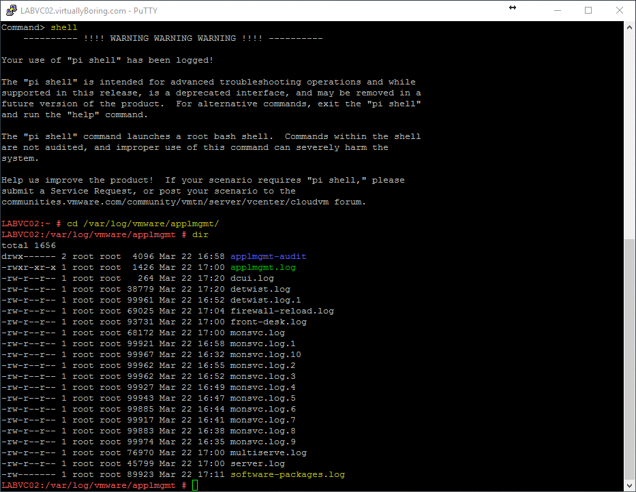
Task: Click the 'LABVC02:~ #' prompt
Action: click(x=31, y=224)
